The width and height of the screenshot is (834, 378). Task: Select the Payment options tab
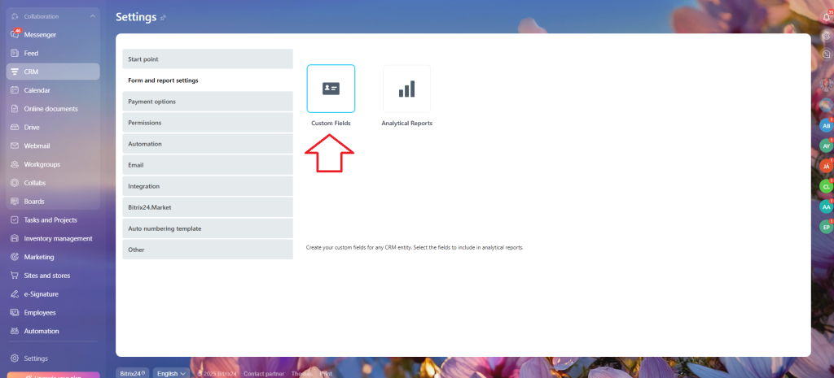point(208,102)
